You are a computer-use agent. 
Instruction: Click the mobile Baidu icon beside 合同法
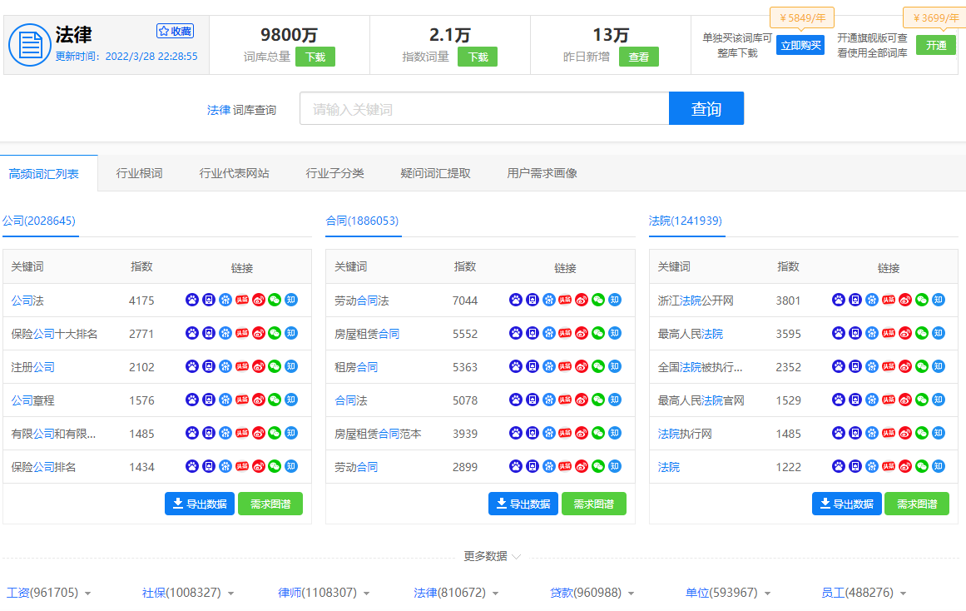point(531,400)
